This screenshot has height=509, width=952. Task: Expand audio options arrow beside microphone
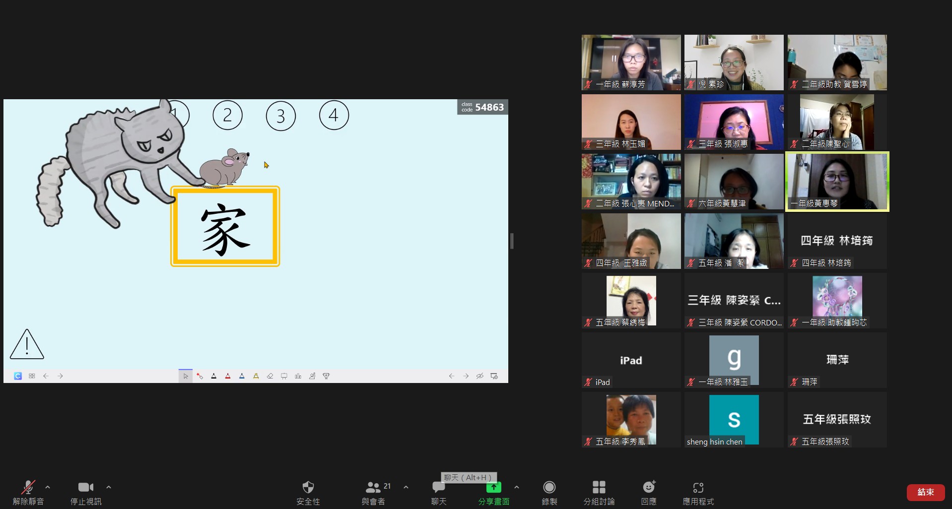(48, 487)
